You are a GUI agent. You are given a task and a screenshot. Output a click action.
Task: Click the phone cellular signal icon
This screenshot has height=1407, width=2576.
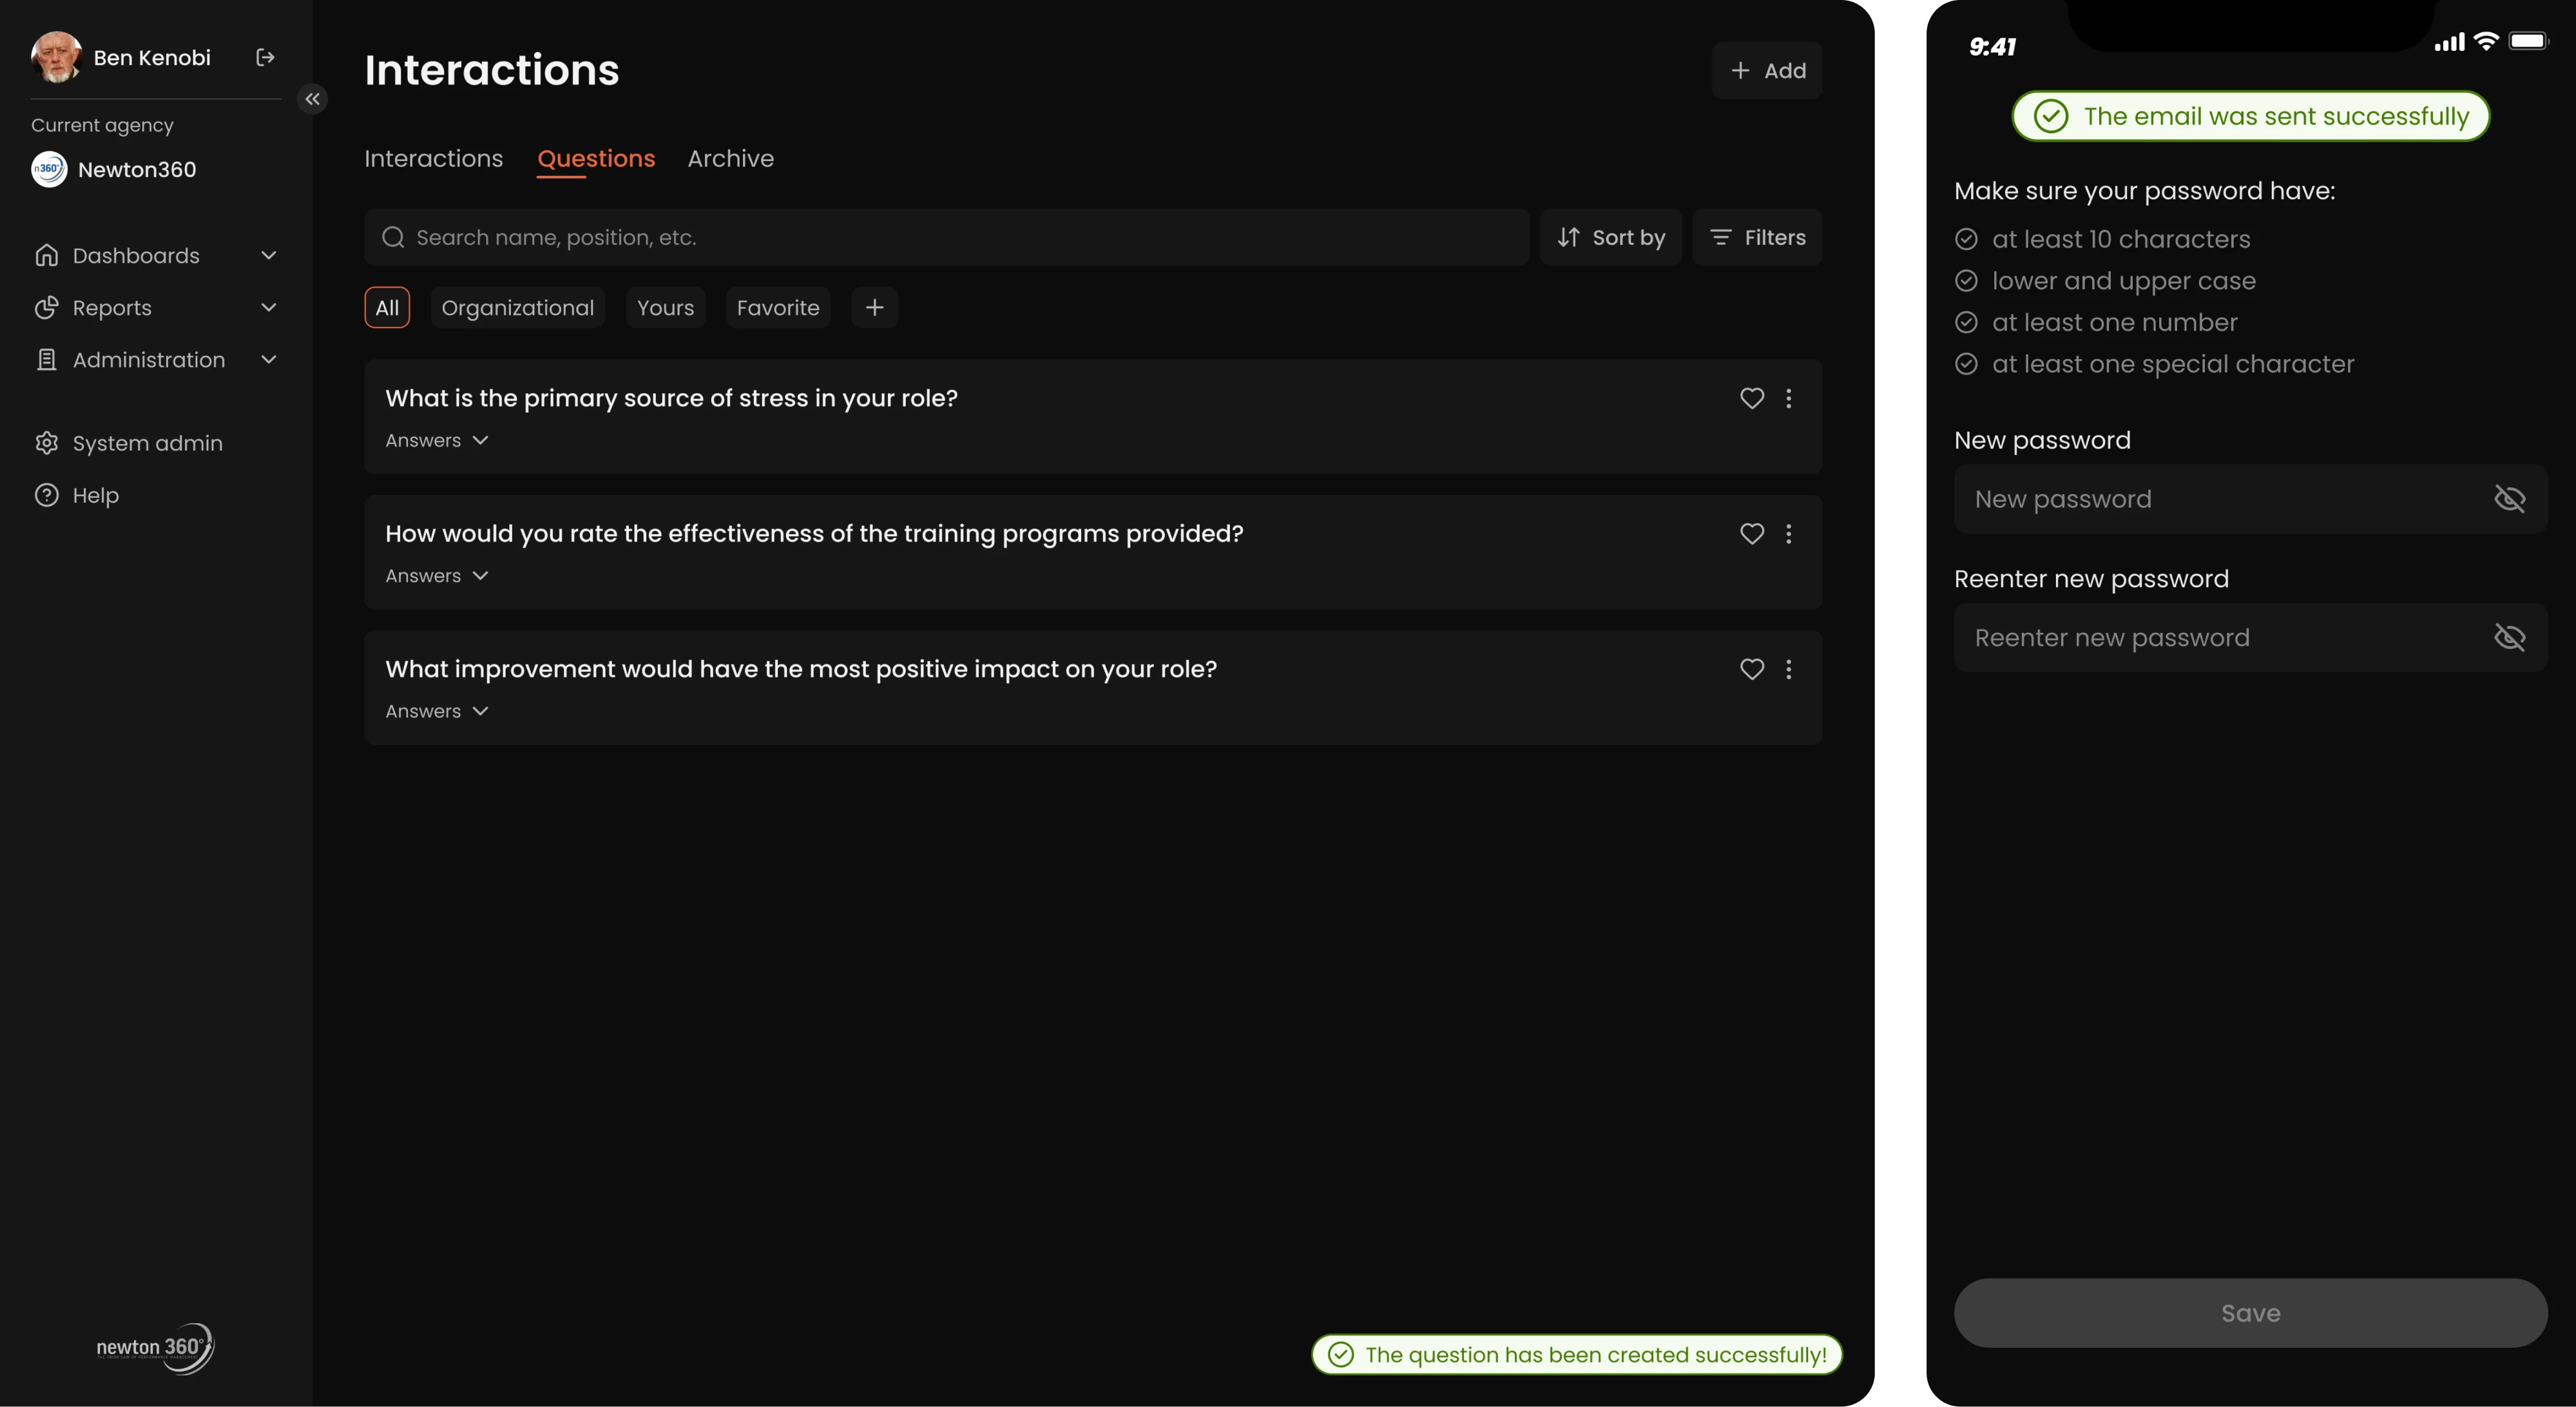click(2450, 42)
